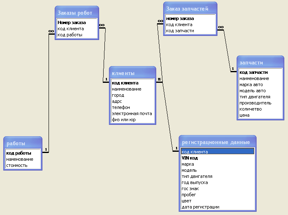Select relationship line from Заказ запчастей to запчасти
288x215 pixels.
227,51
